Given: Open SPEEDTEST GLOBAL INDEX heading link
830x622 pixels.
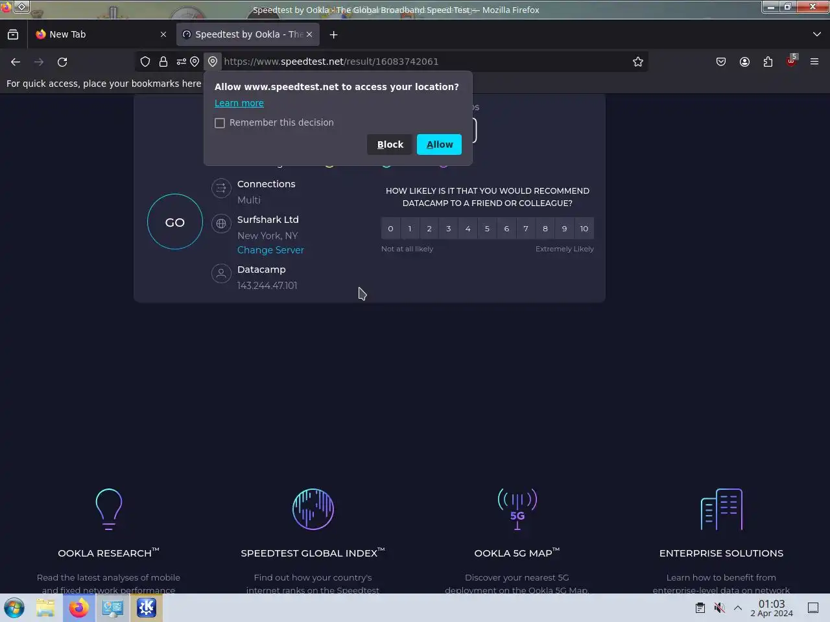Looking at the screenshot, I should [313, 553].
